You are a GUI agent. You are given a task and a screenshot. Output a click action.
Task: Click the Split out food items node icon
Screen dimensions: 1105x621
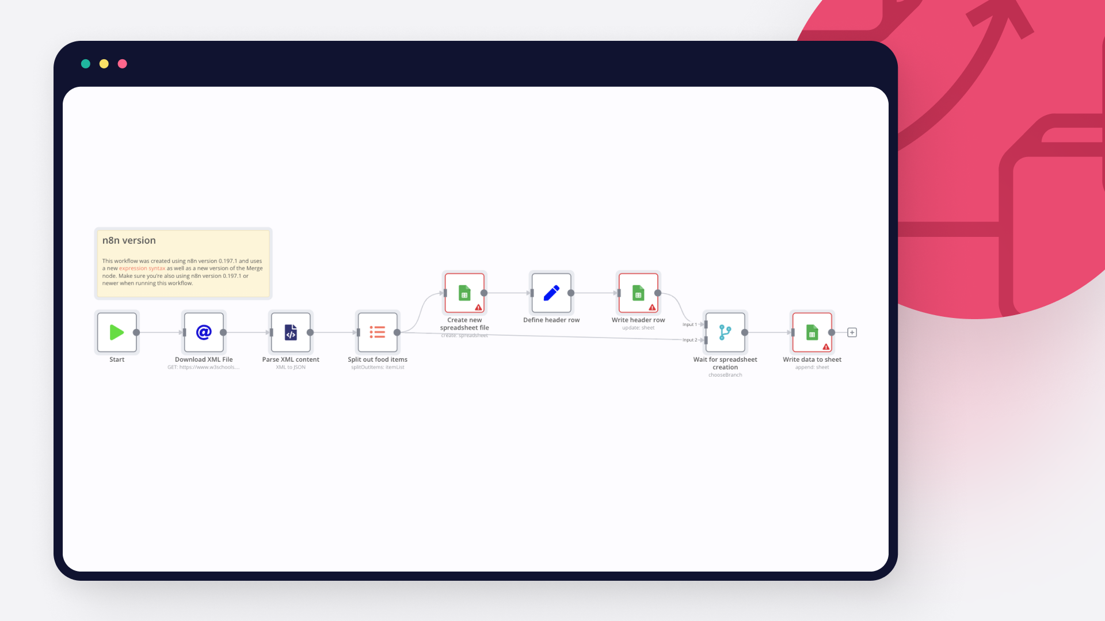click(x=377, y=332)
